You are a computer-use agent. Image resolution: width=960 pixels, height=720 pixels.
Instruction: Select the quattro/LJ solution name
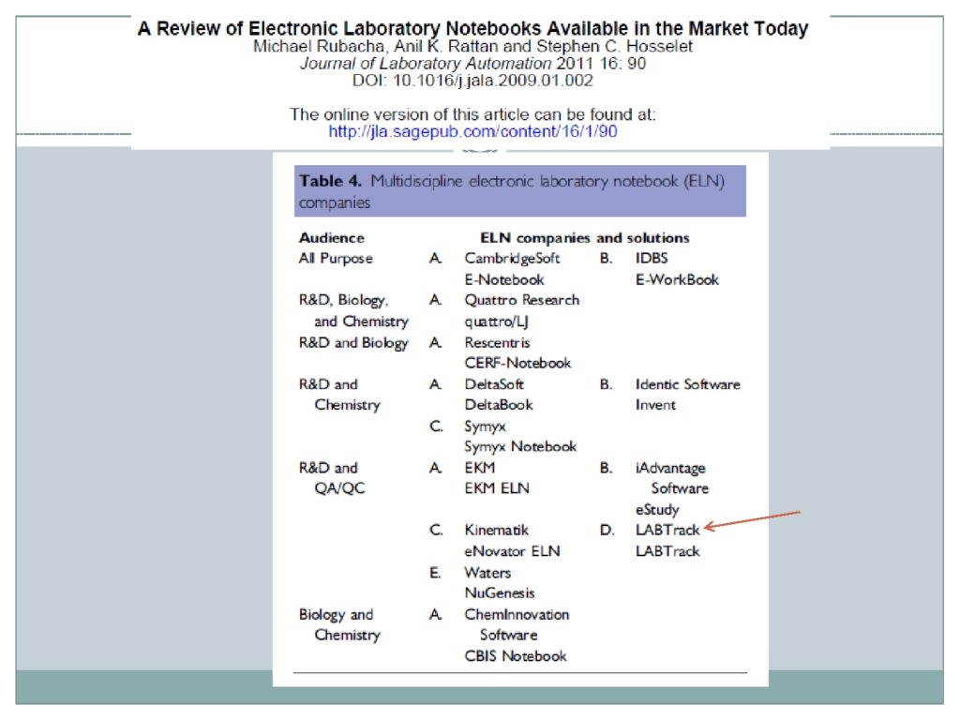(496, 322)
